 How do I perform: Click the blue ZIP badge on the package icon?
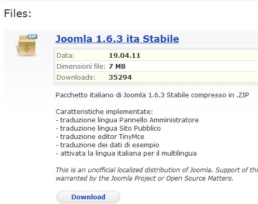32,36
